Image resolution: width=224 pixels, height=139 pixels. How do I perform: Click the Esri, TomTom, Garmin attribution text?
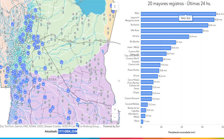coord(21,127)
